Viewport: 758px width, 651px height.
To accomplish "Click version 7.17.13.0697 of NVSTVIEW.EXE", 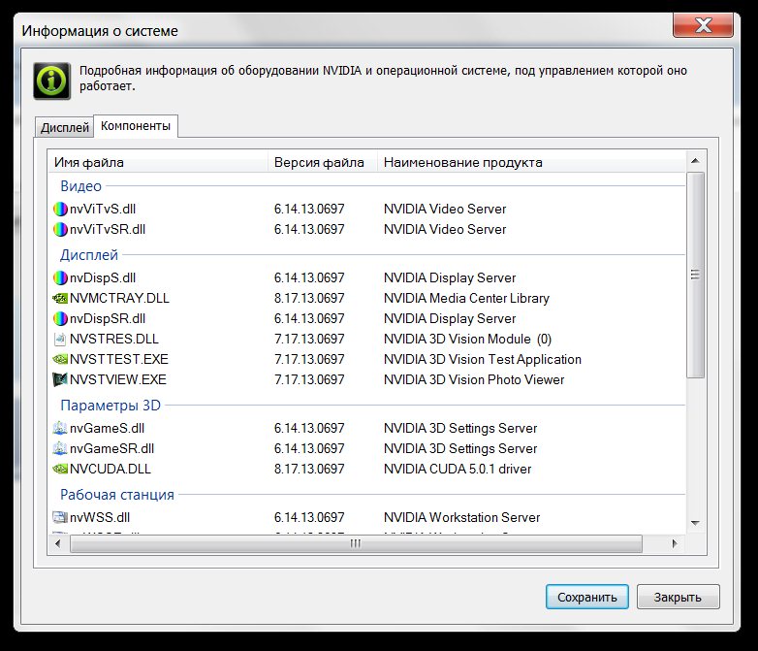I will [x=309, y=379].
